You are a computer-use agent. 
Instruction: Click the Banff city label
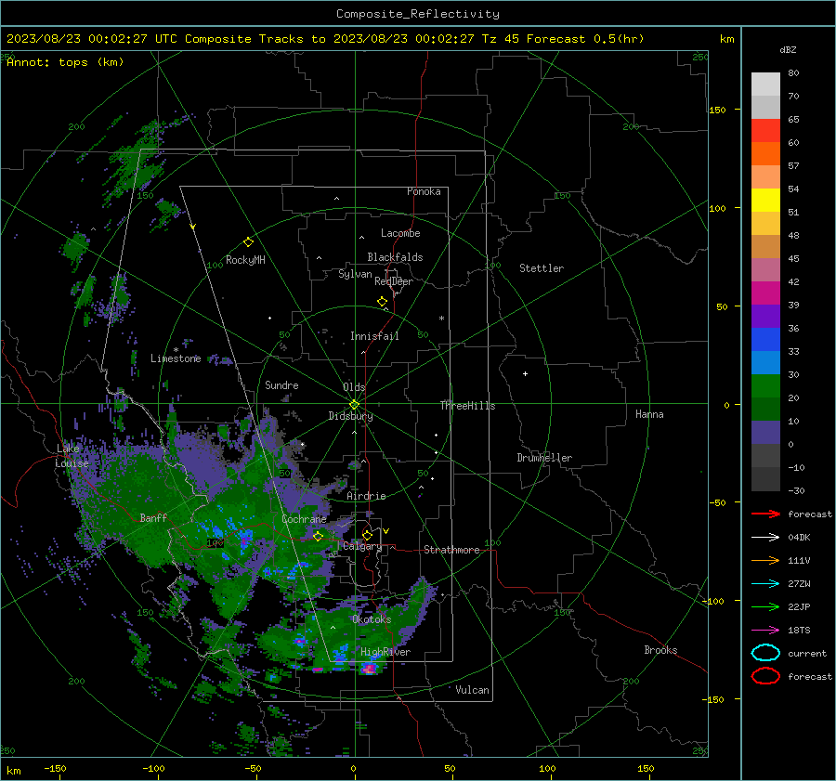(153, 517)
